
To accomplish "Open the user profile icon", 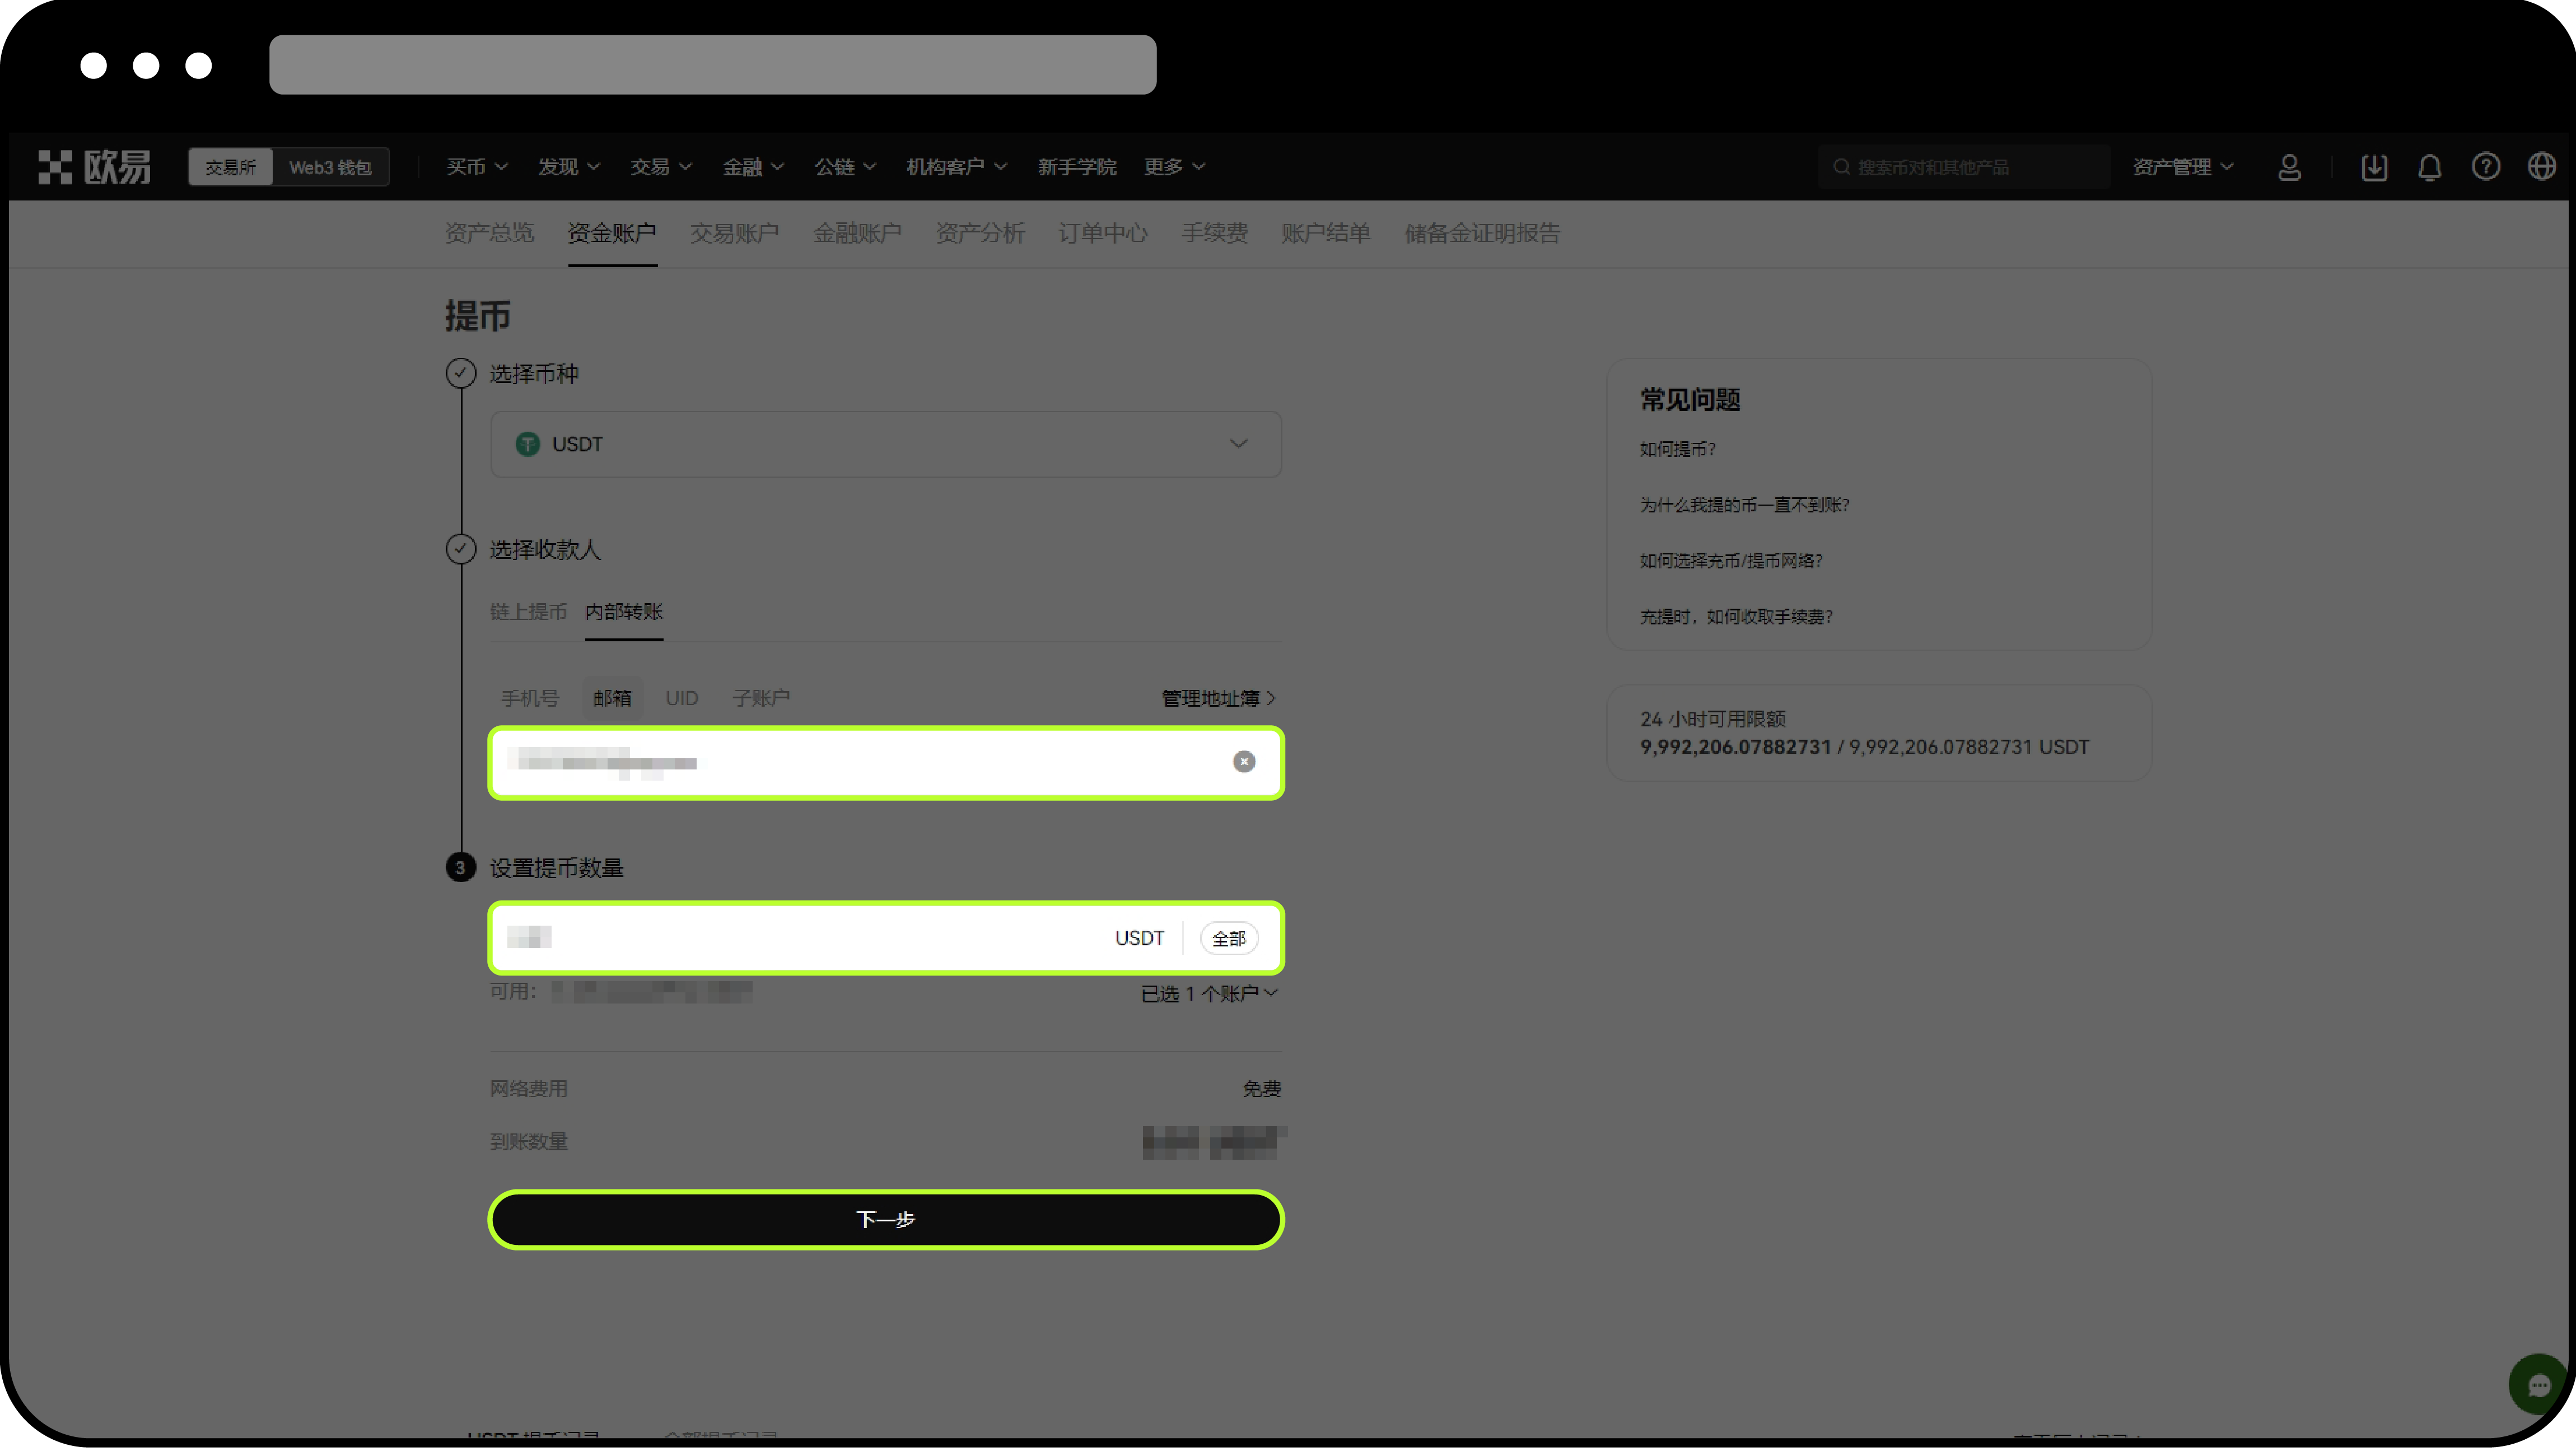I will pos(2289,167).
